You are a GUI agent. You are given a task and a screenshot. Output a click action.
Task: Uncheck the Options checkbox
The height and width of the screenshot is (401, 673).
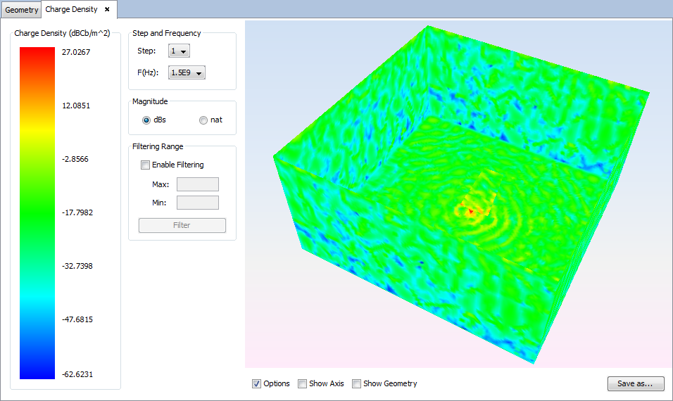pyautogui.click(x=256, y=383)
